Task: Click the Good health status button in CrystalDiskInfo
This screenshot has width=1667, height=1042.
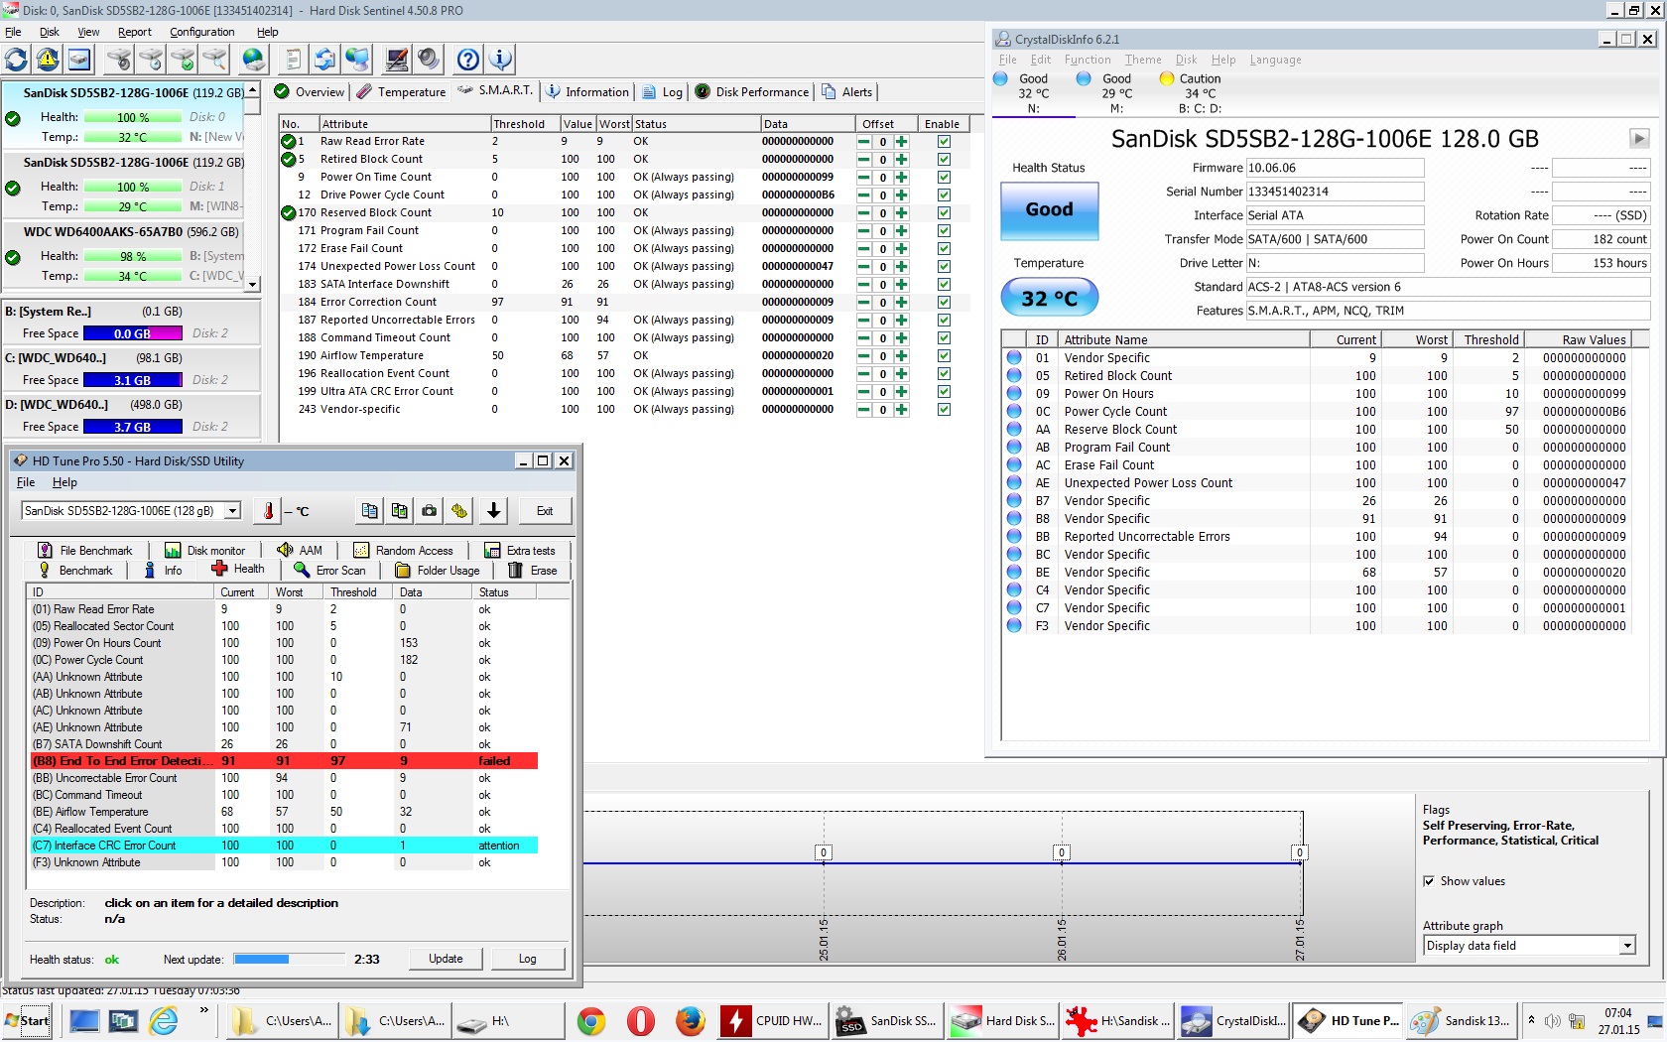Action: [x=1049, y=210]
